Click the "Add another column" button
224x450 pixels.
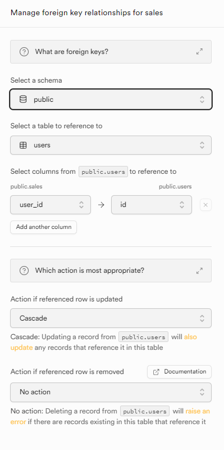pyautogui.click(x=44, y=227)
